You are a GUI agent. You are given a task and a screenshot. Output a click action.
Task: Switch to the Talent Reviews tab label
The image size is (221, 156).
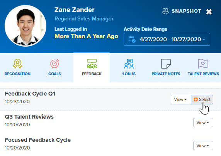203,74
